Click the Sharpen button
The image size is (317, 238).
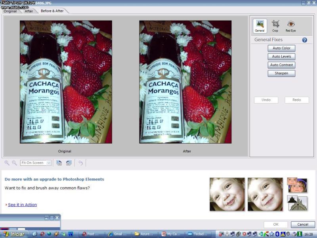(x=281, y=73)
